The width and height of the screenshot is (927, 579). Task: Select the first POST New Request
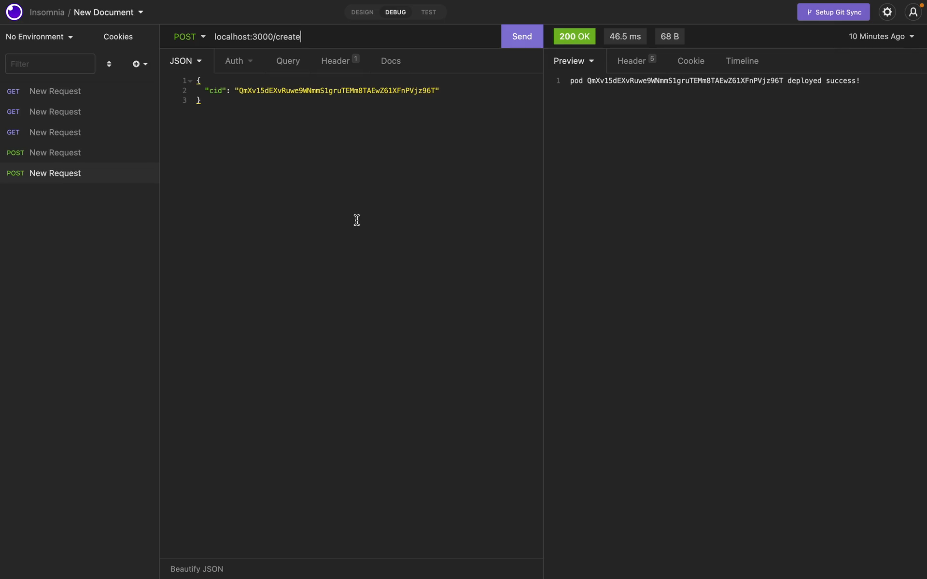pos(79,153)
